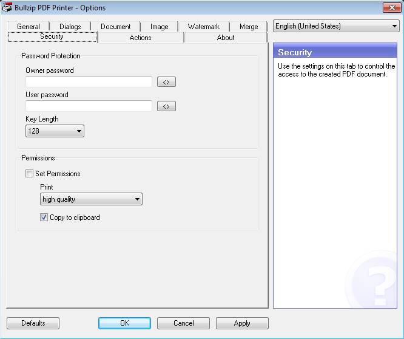Open the Watermark tab
The image size is (404, 339).
pyautogui.click(x=204, y=27)
